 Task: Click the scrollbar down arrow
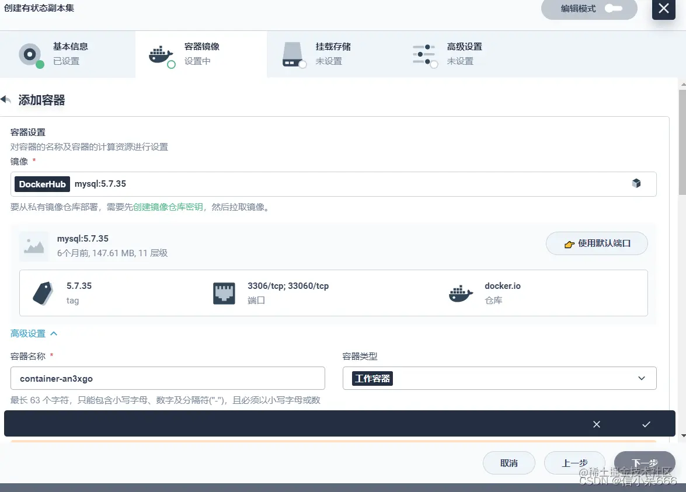click(683, 436)
